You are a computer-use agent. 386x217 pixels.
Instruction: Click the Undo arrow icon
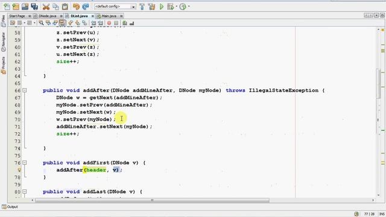[77, 7]
